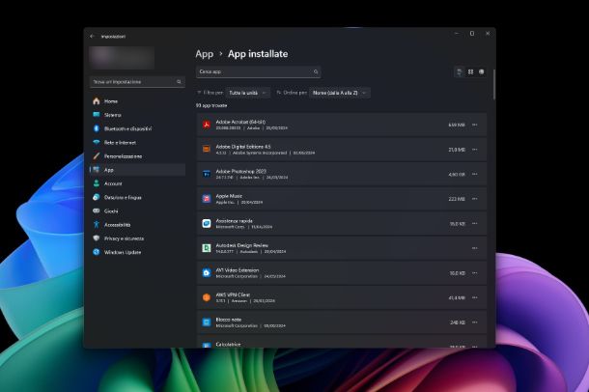This screenshot has width=589, height=392.
Task: Click the vertical scrollbar of the app list
Action: point(494,85)
